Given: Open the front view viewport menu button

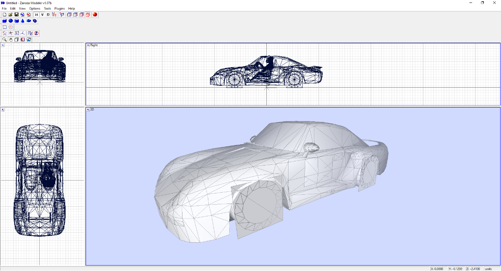Looking at the screenshot, I should (x=3, y=45).
